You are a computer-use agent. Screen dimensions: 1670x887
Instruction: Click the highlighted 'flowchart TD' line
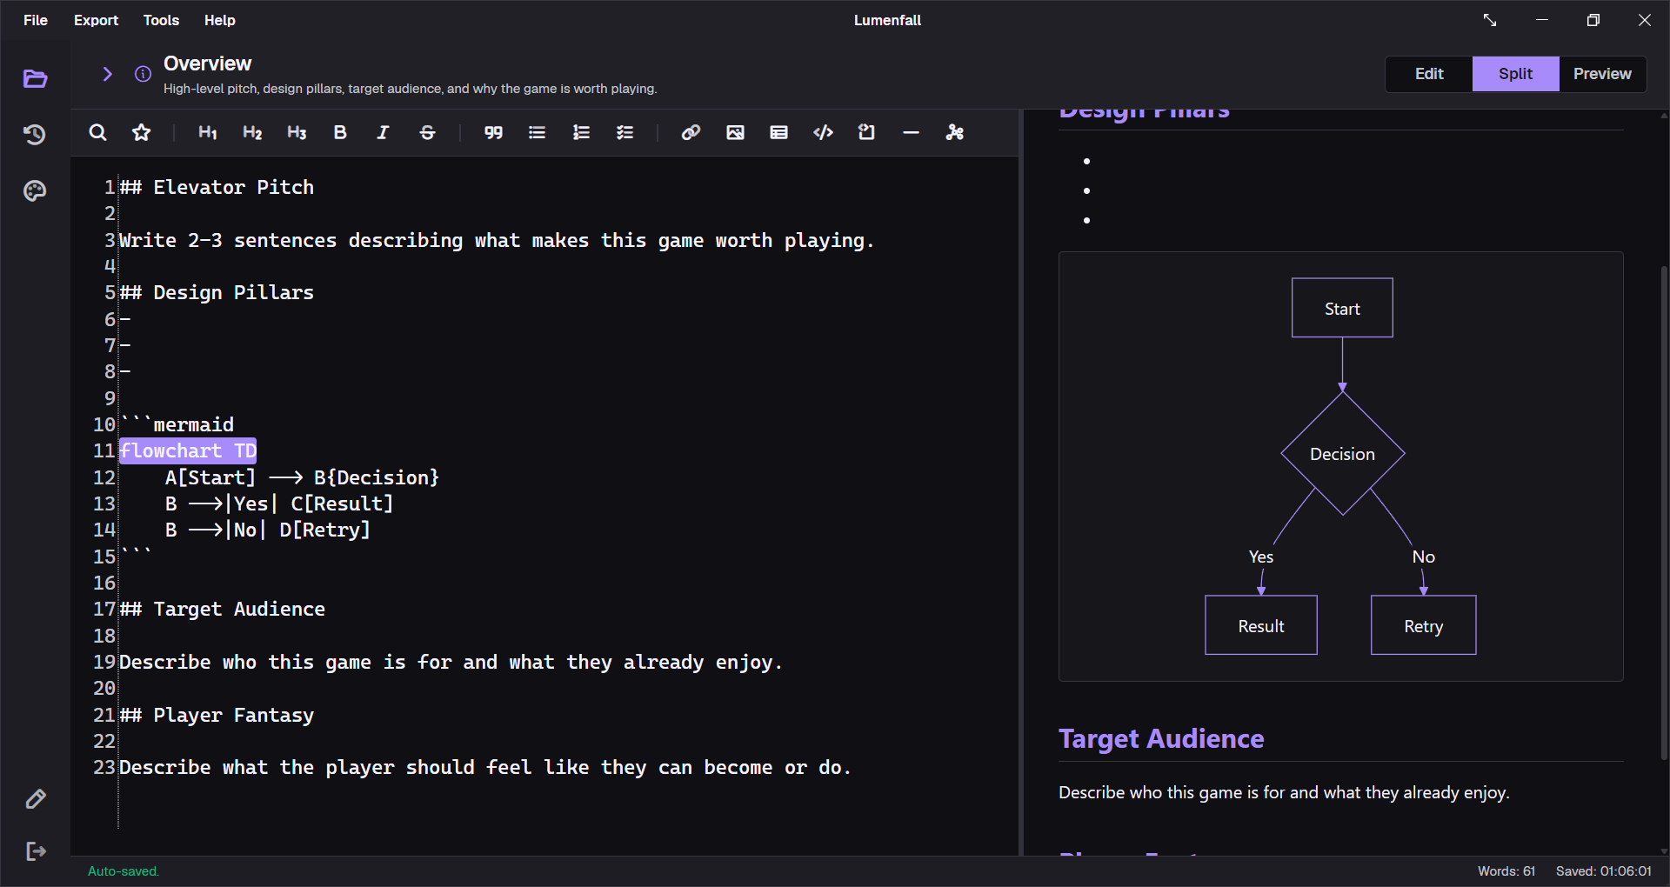point(188,450)
